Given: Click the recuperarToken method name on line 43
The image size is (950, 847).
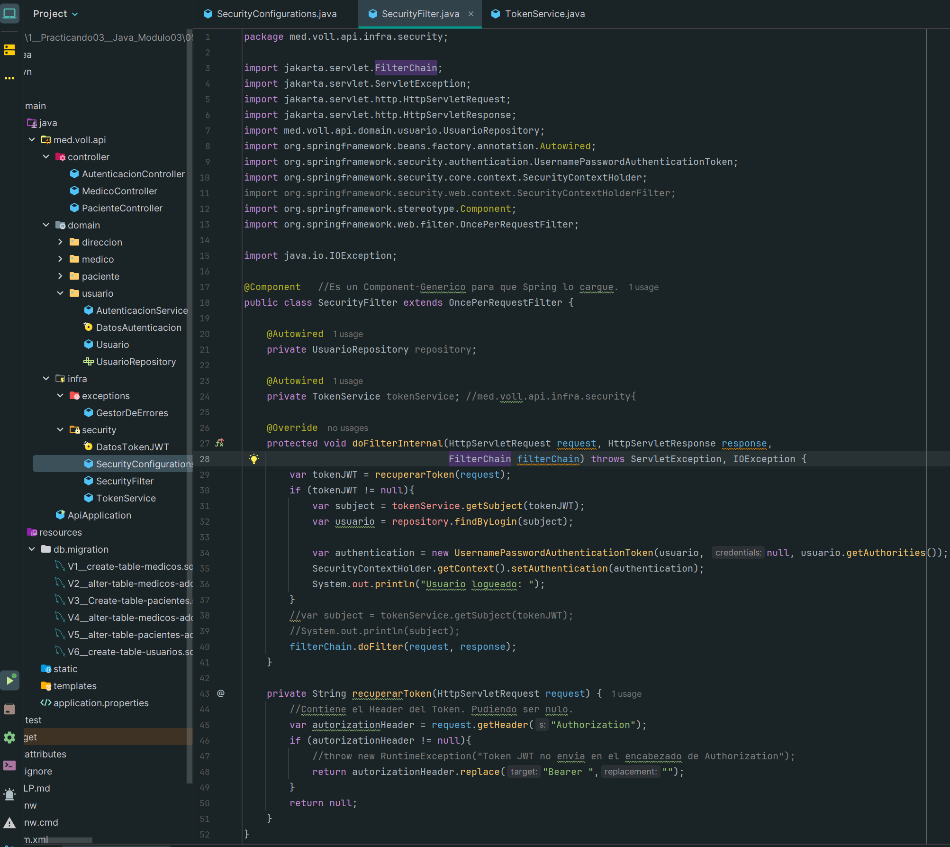Looking at the screenshot, I should 392,693.
